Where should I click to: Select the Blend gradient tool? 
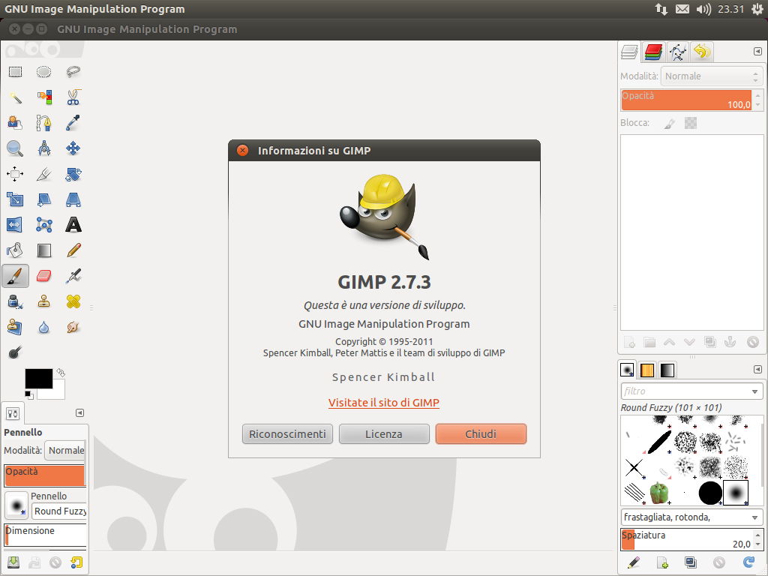(44, 250)
